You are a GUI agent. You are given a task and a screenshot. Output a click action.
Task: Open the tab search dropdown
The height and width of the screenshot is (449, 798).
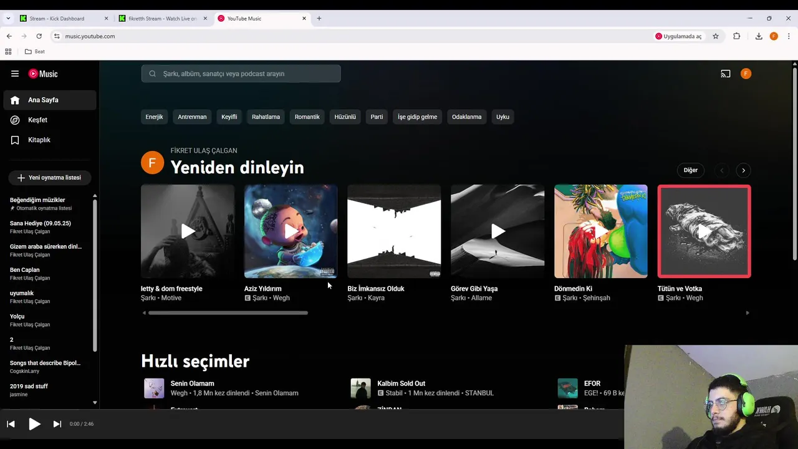8,18
